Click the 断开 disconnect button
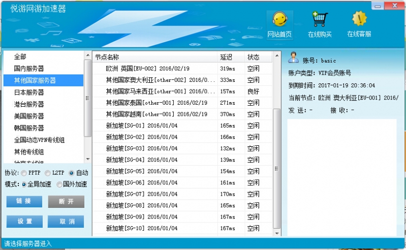Image resolution: width=406 pixels, height=250 pixels. coord(66,201)
